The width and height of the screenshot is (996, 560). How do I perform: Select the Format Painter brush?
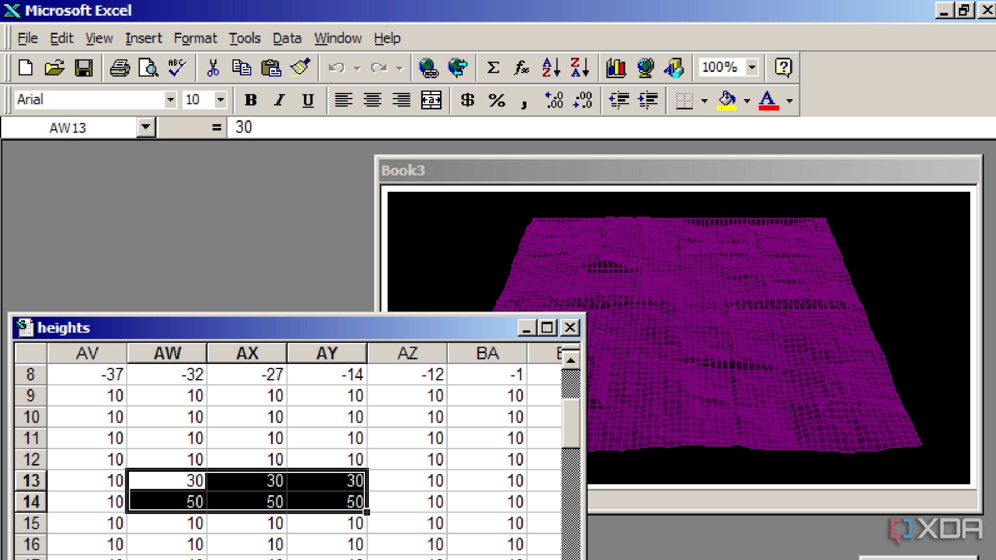[x=300, y=68]
